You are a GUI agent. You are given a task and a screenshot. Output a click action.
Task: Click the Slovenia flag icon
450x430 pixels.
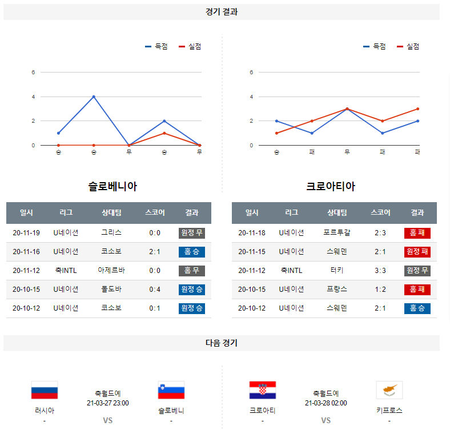pyautogui.click(x=171, y=391)
